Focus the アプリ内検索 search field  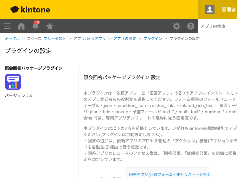click(x=217, y=26)
